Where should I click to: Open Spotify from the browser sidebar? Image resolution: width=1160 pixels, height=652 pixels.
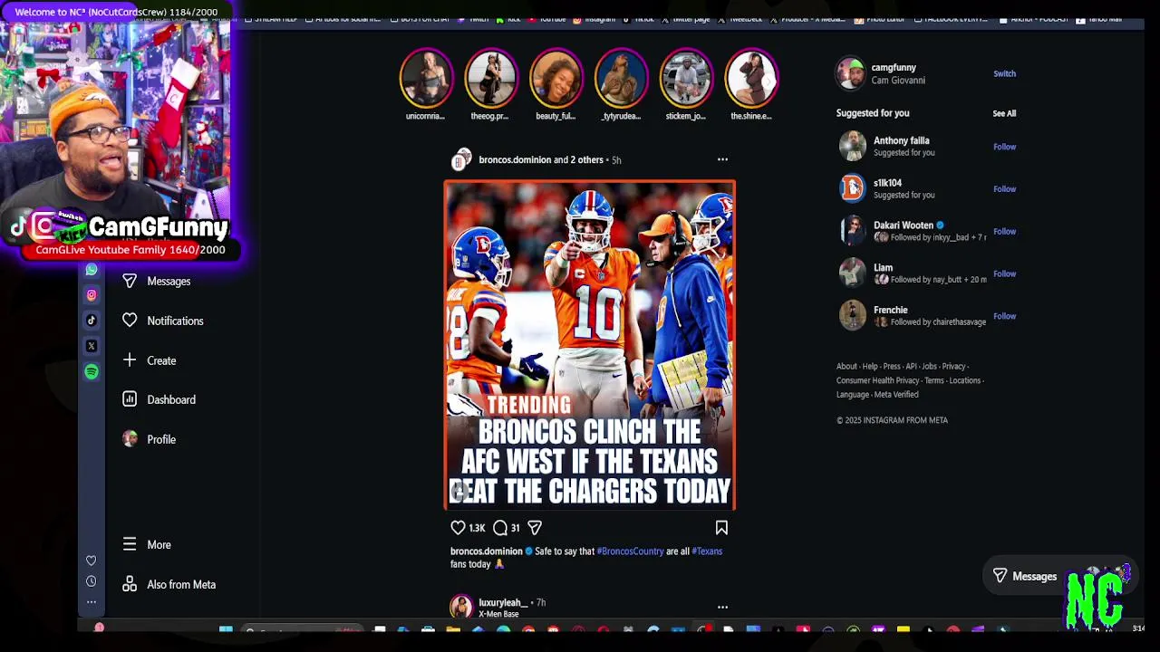pyautogui.click(x=92, y=371)
